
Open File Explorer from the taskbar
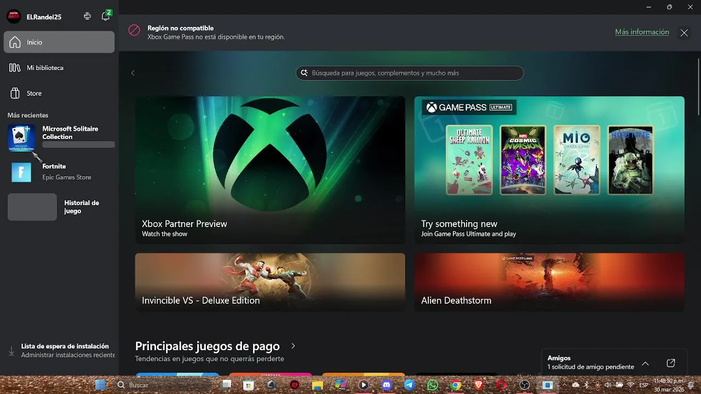tap(318, 385)
